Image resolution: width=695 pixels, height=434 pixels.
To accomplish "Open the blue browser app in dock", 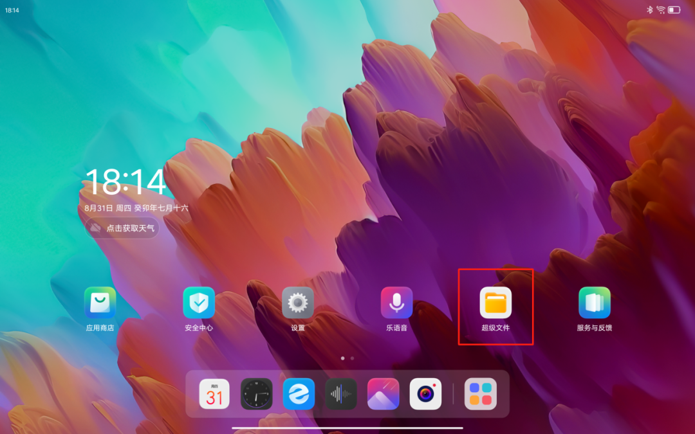I will tap(299, 393).
